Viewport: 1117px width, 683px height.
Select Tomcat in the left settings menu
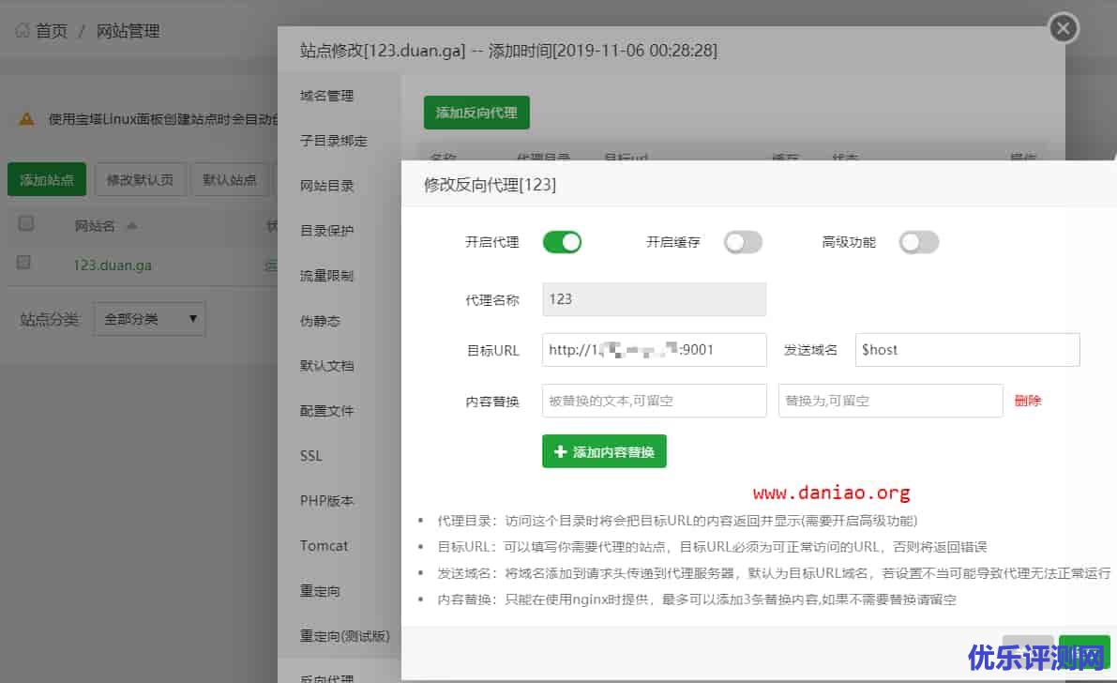pyautogui.click(x=322, y=545)
